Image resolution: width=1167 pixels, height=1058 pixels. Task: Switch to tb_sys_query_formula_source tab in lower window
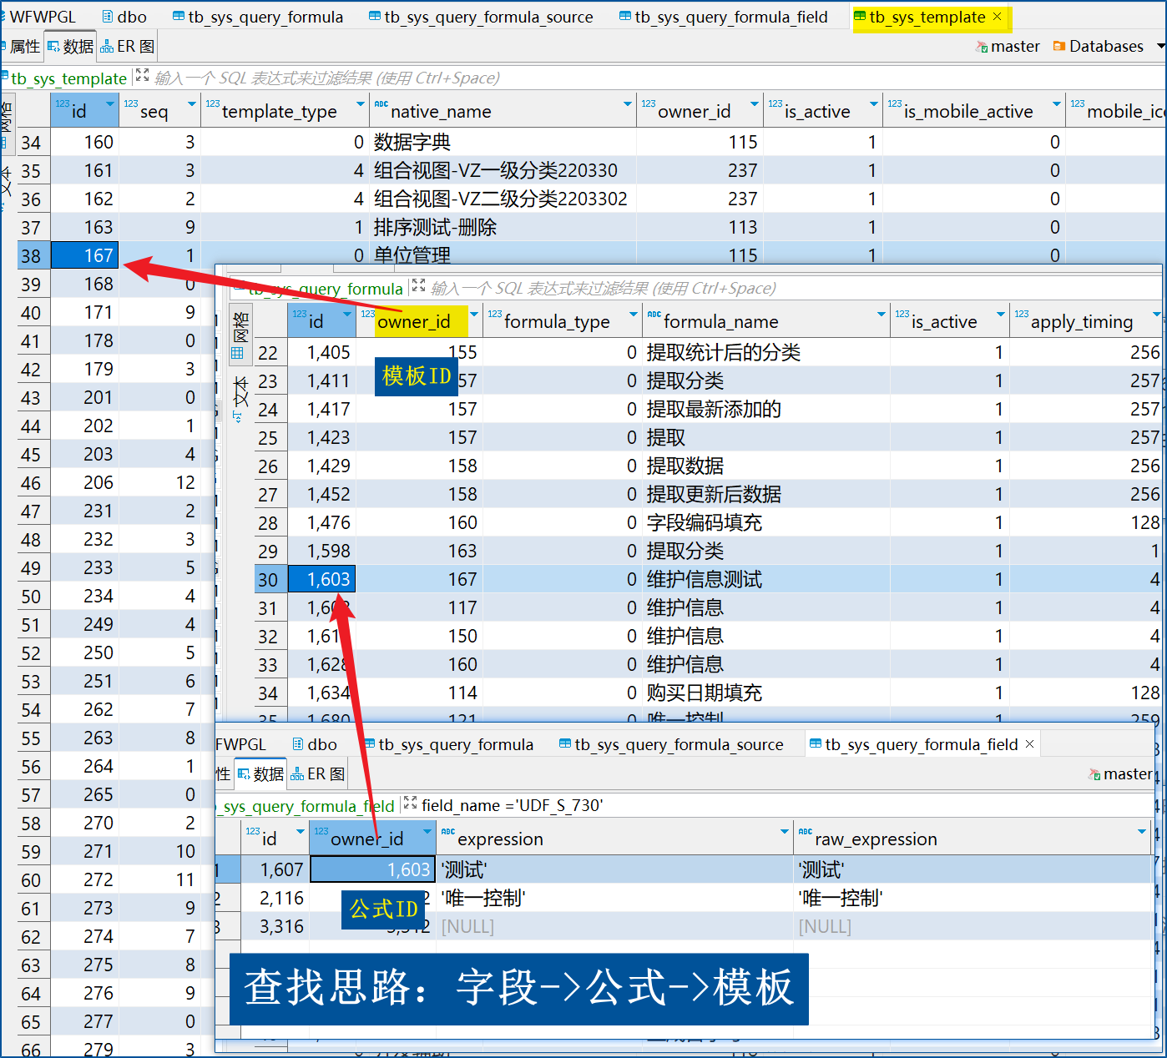click(671, 744)
